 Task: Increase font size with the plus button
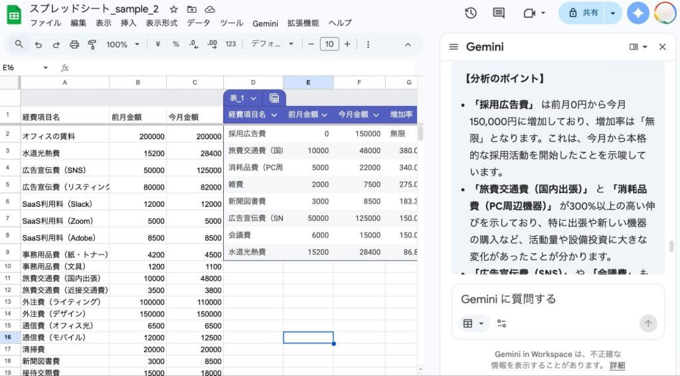348,44
